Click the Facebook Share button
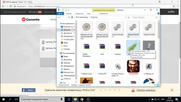Viewport: 181px width, 102px height. [29, 90]
